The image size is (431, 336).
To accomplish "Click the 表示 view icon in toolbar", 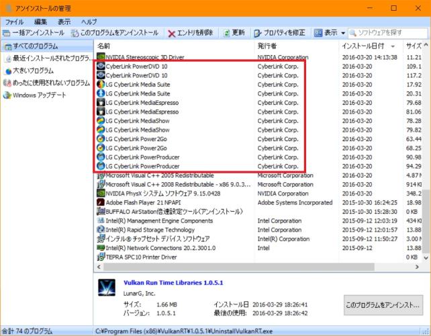I will 318,33.
